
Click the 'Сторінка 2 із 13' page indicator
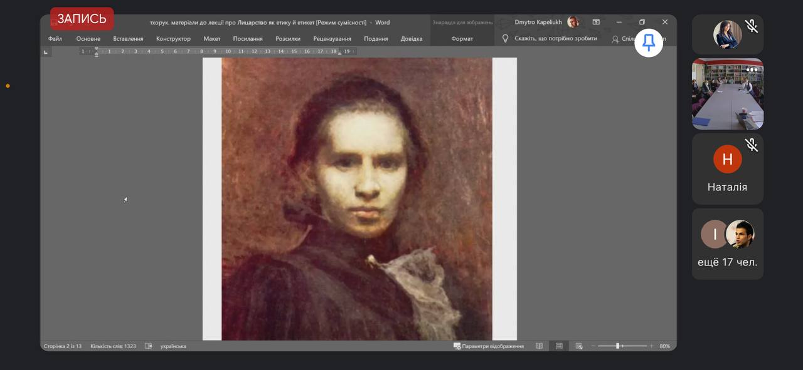63,346
